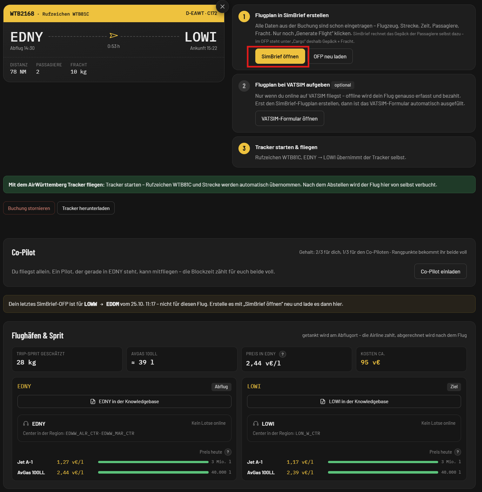
Task: Click the help icon beside LOWI Preis heute
Action: coord(458,452)
